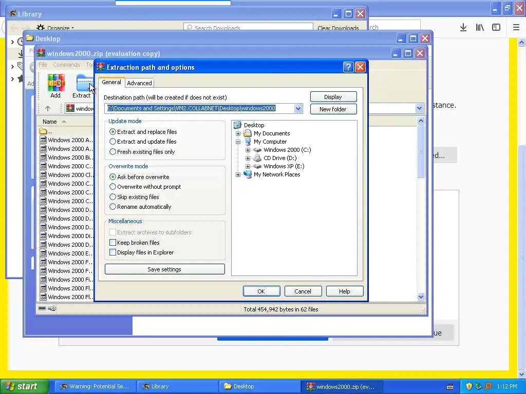Click scroll down arrow in WinRAR list
526x394 pixels.
point(421,297)
